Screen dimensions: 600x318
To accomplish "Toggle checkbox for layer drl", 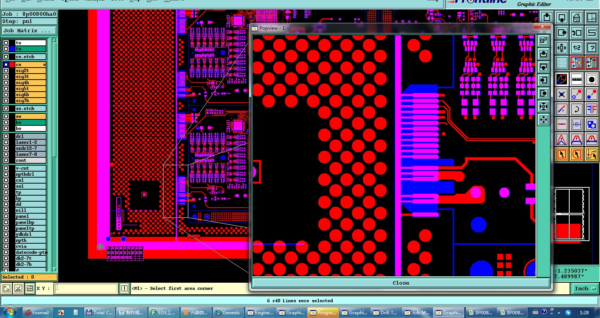I will 6,136.
